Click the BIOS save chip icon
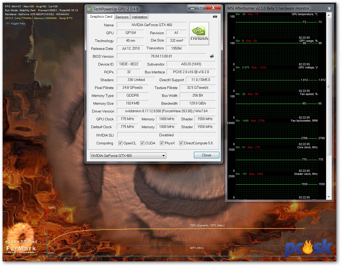 coord(212,56)
